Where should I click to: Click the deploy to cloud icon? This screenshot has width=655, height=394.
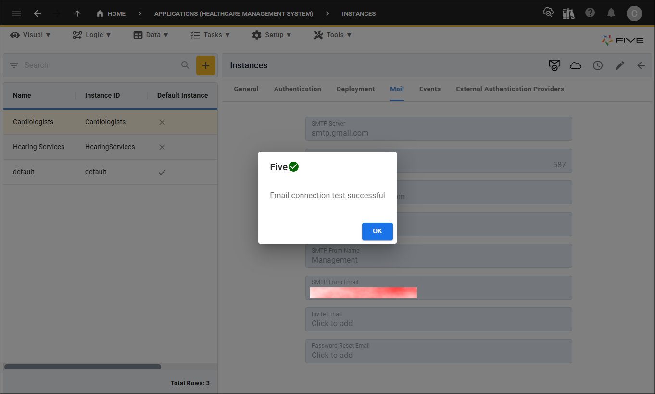point(576,65)
